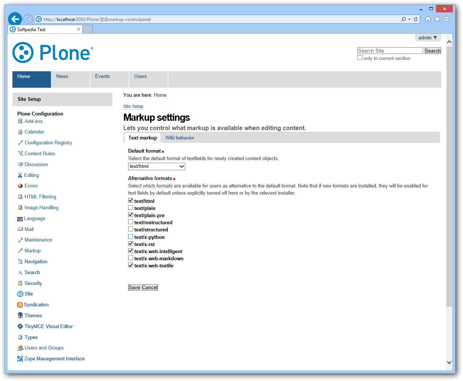The width and height of the screenshot is (463, 381).
Task: Click the Site Plone-logo icon in sidebar
Action: pyautogui.click(x=20, y=294)
